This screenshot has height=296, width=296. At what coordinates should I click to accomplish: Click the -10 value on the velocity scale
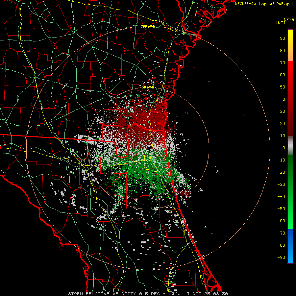(281, 160)
